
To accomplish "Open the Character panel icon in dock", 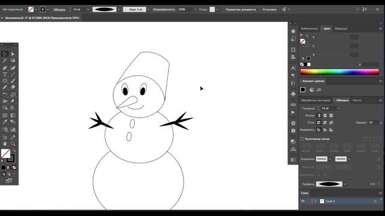I will click(293, 68).
